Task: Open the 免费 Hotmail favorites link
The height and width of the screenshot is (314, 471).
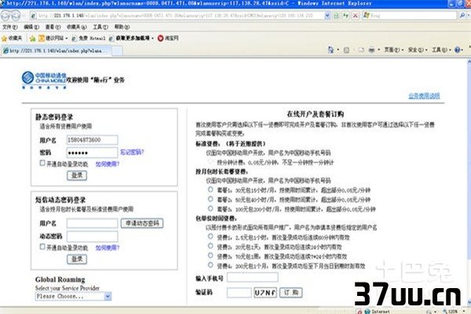Action: 89,38
